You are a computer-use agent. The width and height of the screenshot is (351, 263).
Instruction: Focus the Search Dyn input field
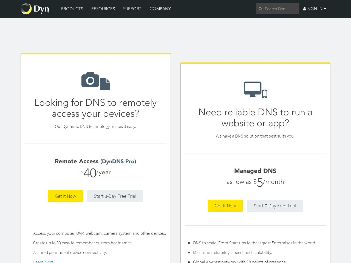278,9
